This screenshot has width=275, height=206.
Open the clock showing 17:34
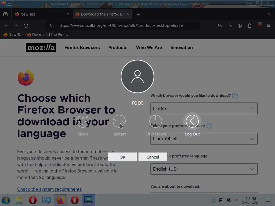(x=251, y=200)
